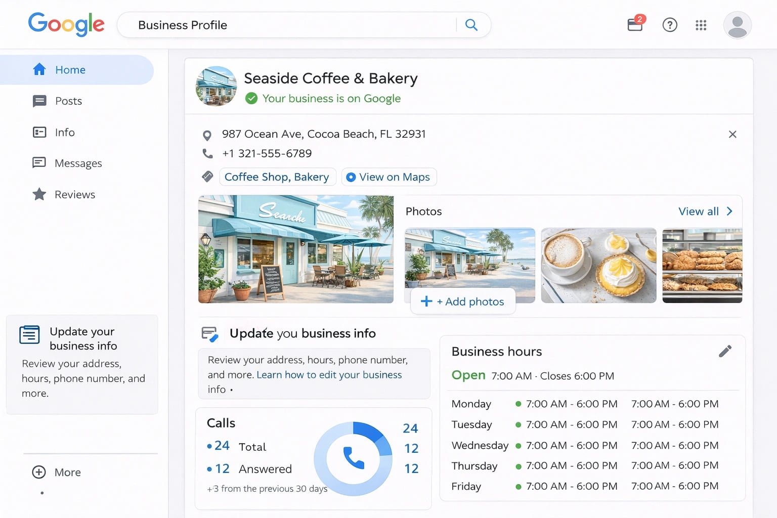This screenshot has height=518, width=777.
Task: Click the category tag icon
Action: click(207, 177)
